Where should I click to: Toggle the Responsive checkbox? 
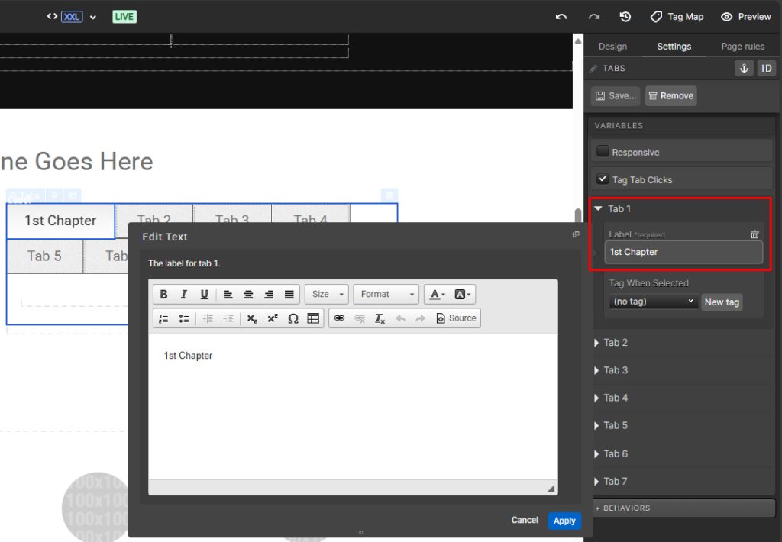[603, 151]
